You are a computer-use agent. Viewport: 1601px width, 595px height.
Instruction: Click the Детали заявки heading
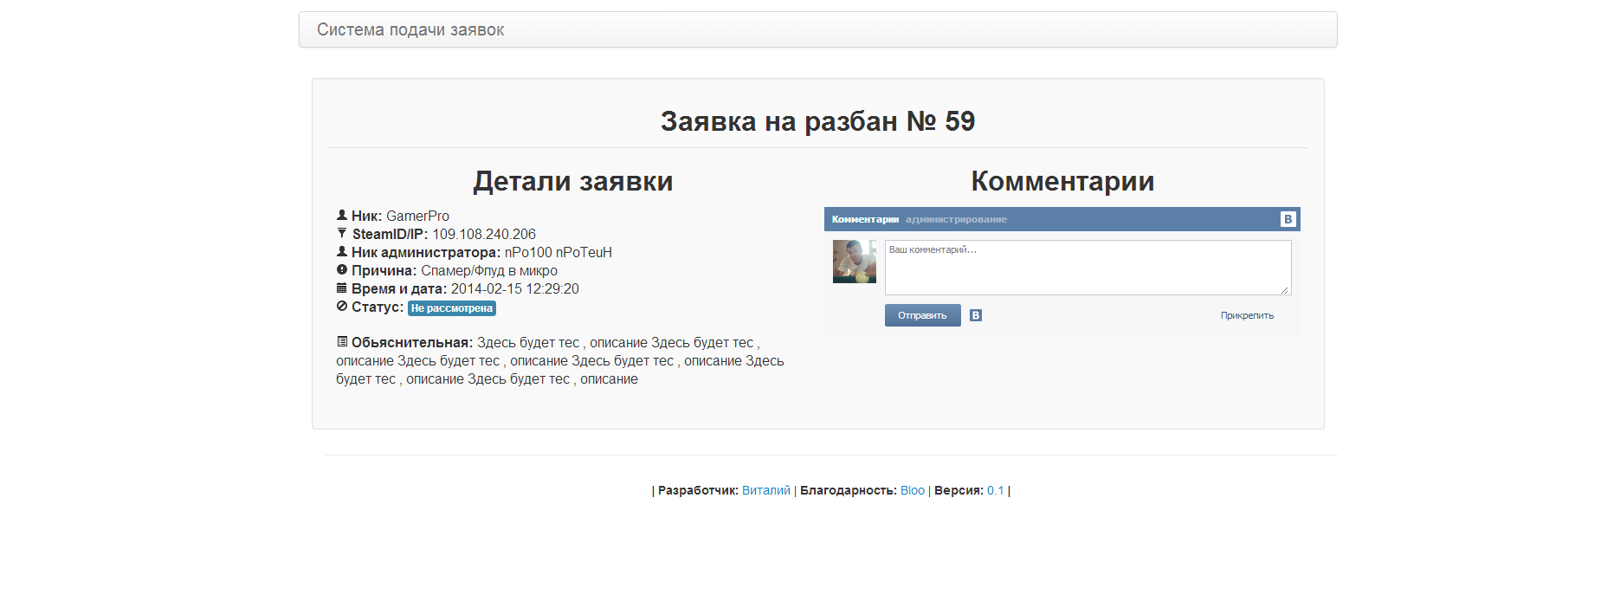click(x=572, y=181)
